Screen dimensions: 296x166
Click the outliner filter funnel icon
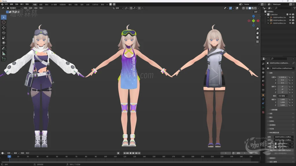coord(294,8)
